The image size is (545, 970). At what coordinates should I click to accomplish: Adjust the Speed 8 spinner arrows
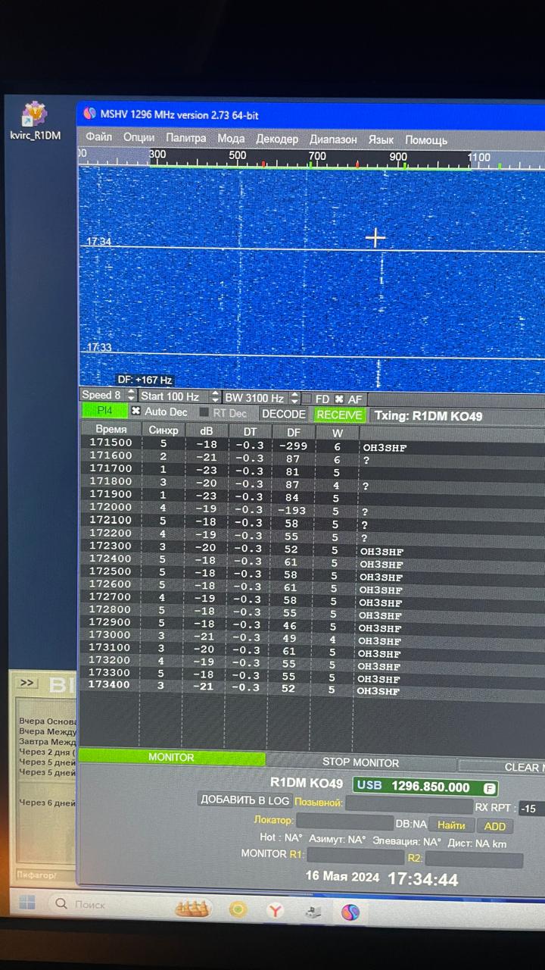(131, 396)
